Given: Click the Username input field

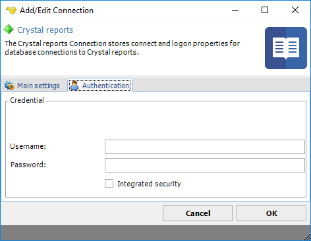Looking at the screenshot, I should click(x=205, y=147).
